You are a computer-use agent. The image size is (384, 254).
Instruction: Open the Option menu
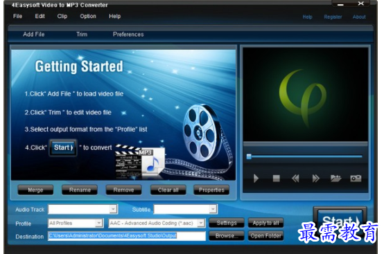[x=88, y=17]
